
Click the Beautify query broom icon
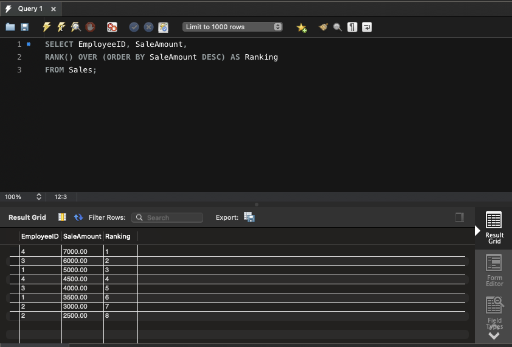[x=323, y=27]
